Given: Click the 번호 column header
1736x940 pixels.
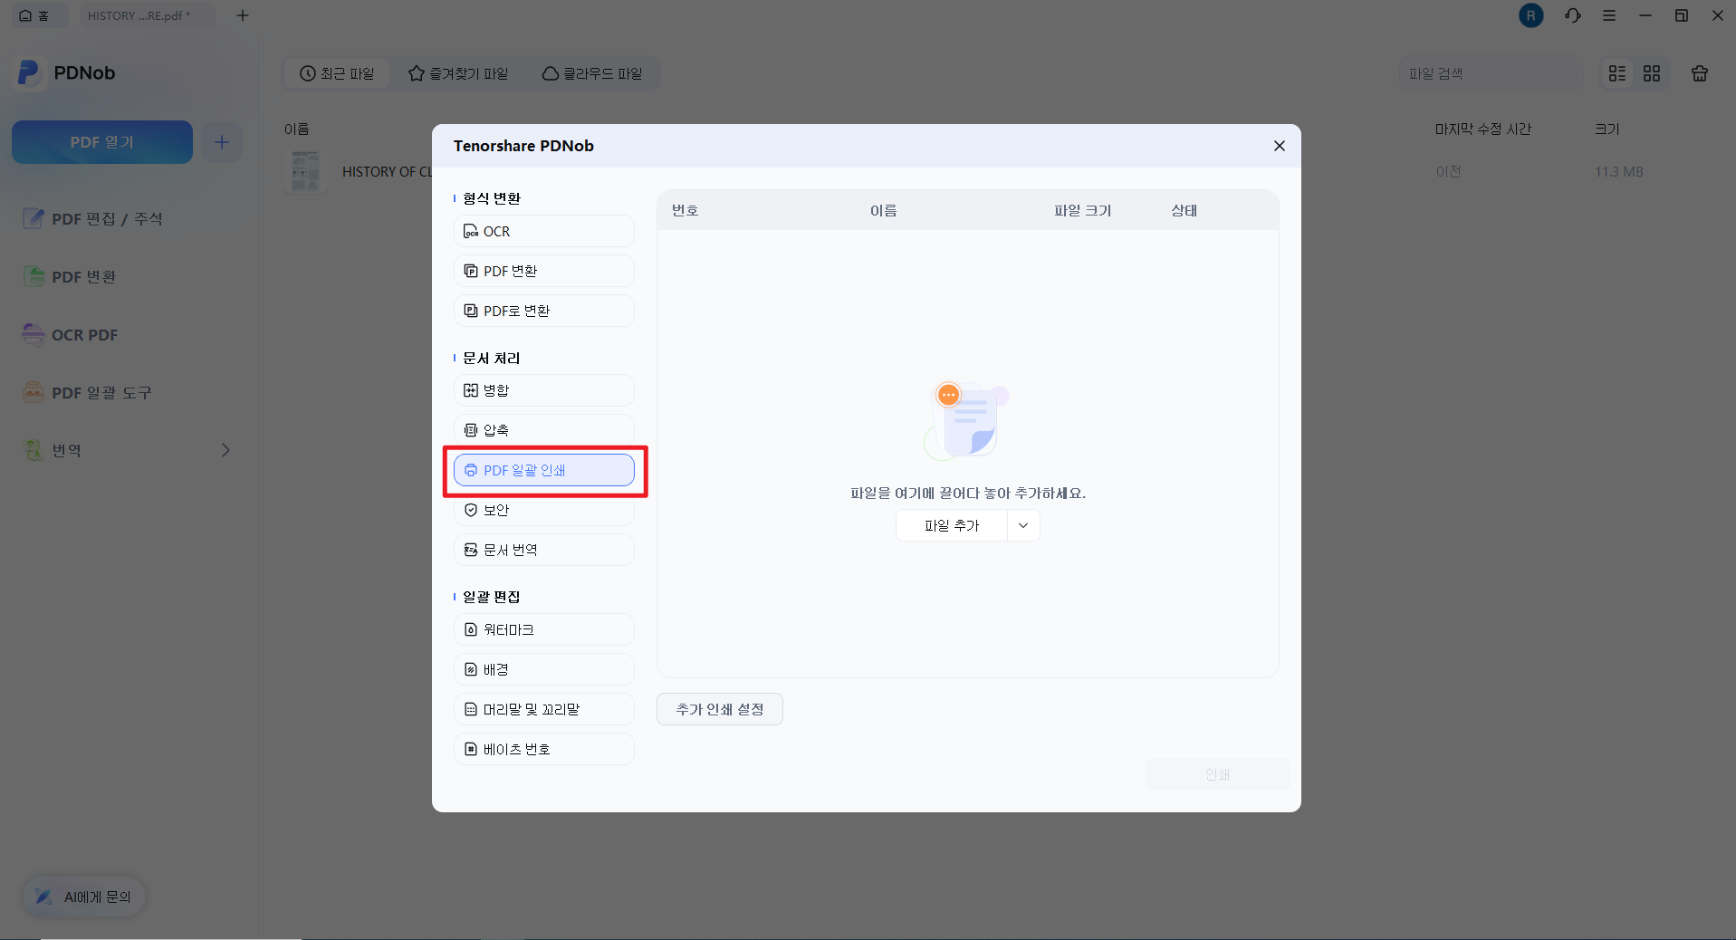Looking at the screenshot, I should pyautogui.click(x=685, y=210).
